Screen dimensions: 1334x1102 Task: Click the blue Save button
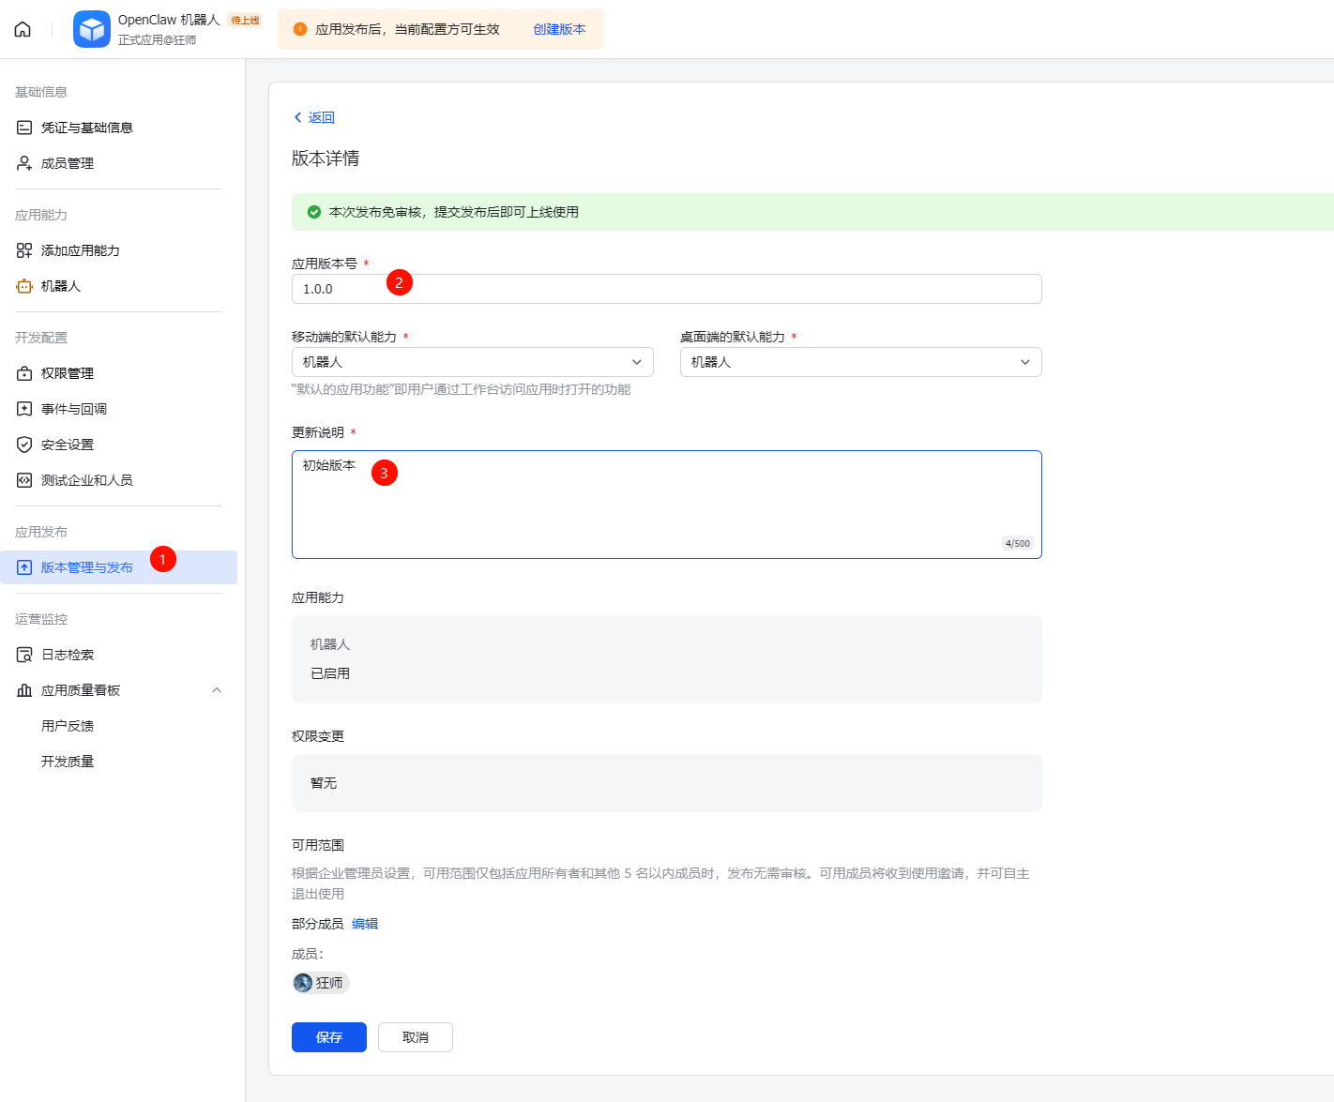click(x=328, y=1037)
